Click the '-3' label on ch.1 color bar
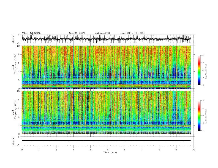This screenshot has height=168, width=218. 203,55
